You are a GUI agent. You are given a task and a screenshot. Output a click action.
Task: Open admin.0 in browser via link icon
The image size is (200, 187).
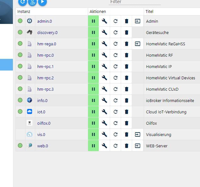tap(137, 21)
